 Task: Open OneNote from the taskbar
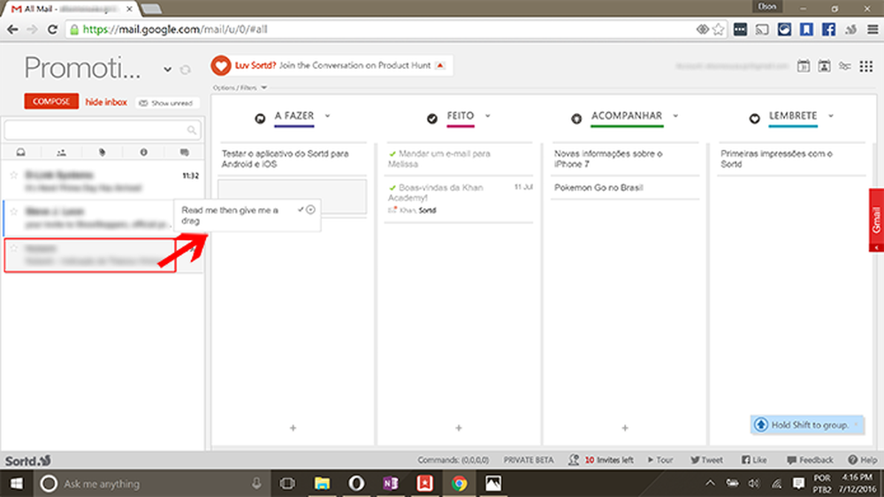tap(390, 484)
